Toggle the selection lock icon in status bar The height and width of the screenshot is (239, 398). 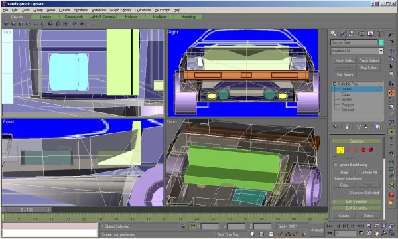(x=184, y=226)
